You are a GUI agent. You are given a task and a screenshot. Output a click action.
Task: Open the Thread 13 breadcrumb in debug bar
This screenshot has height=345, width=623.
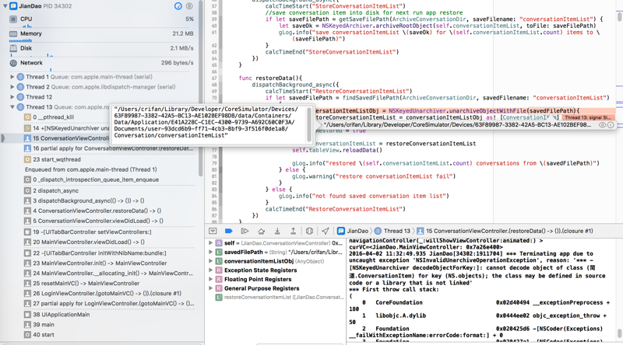pyautogui.click(x=392, y=232)
